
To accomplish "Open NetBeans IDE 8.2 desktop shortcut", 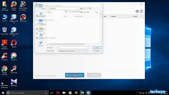I will point(14,32).
